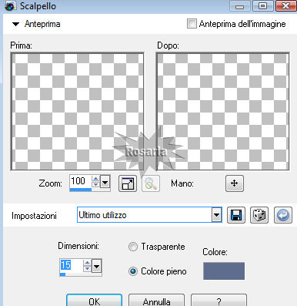Viewport: 297px width, 306px height.
Task: Click the Mano pan navigation icon
Action: tap(235, 183)
